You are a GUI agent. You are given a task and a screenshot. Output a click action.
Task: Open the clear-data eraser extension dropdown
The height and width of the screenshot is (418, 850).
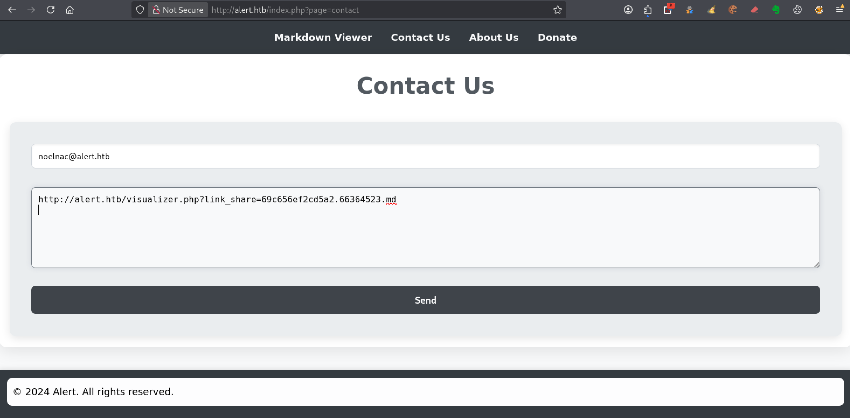click(x=754, y=10)
